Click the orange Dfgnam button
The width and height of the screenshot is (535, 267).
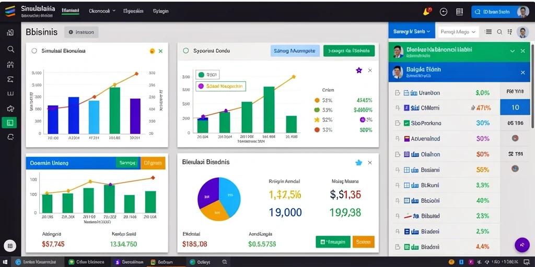[x=153, y=163]
